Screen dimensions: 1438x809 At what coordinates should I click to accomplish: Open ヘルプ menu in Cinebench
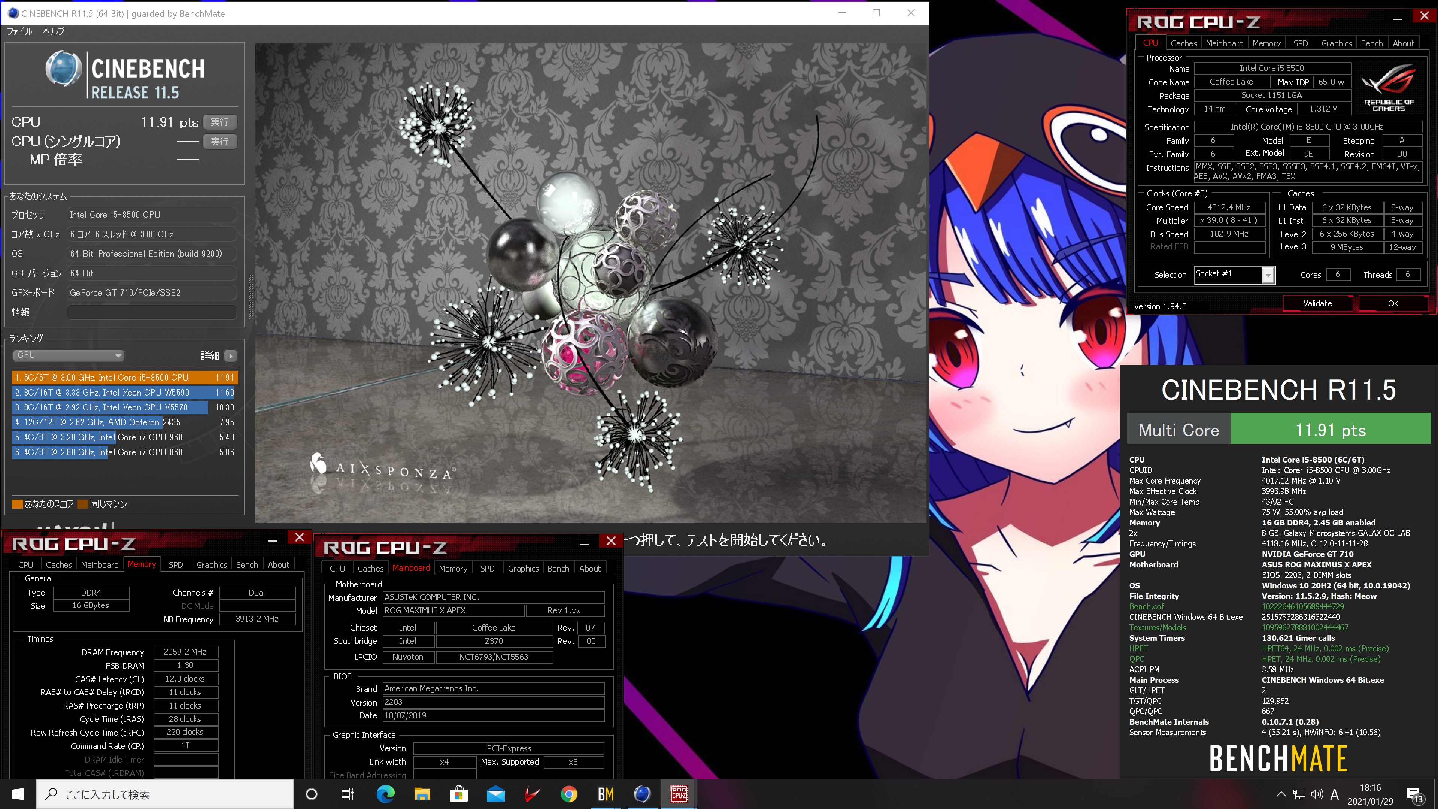tap(54, 32)
